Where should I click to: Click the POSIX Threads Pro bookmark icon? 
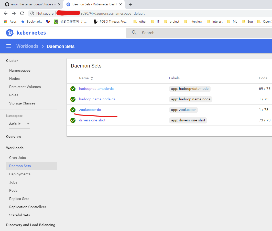pos(95,22)
